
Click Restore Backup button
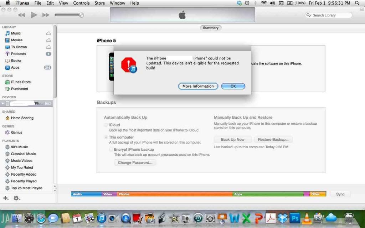(273, 139)
